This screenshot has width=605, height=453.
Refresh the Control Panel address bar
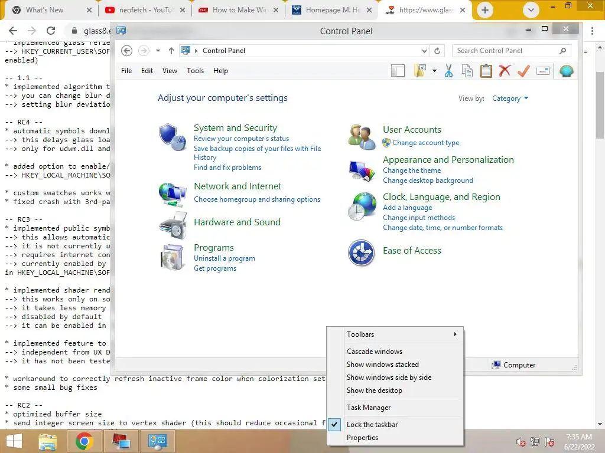point(437,51)
